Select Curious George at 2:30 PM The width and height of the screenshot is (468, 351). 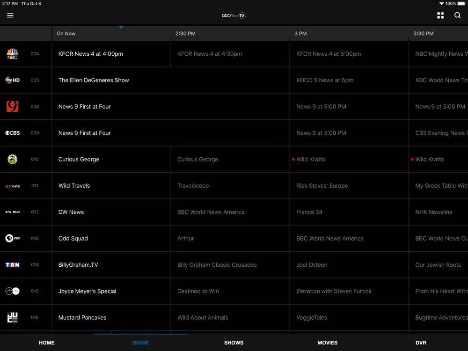tap(230, 159)
